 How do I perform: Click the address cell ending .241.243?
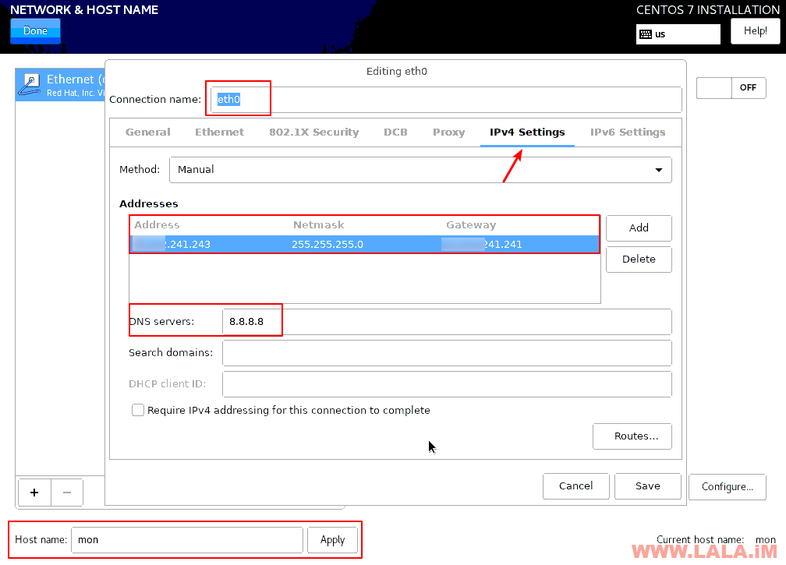(172, 245)
